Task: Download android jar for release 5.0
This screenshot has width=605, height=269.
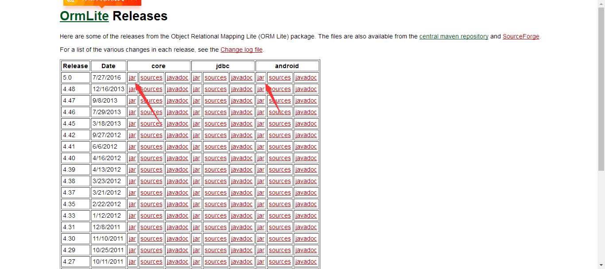Action: coord(261,77)
